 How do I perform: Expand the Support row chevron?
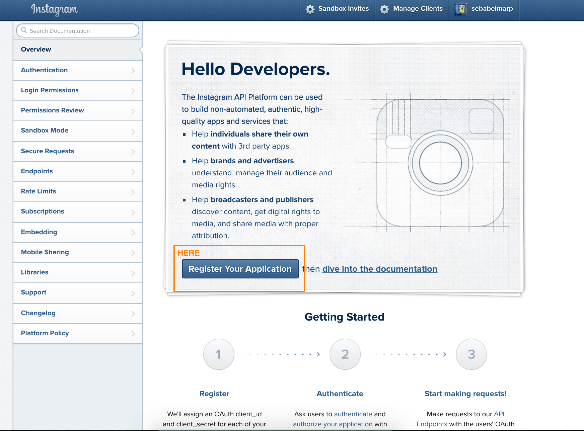pyautogui.click(x=133, y=293)
